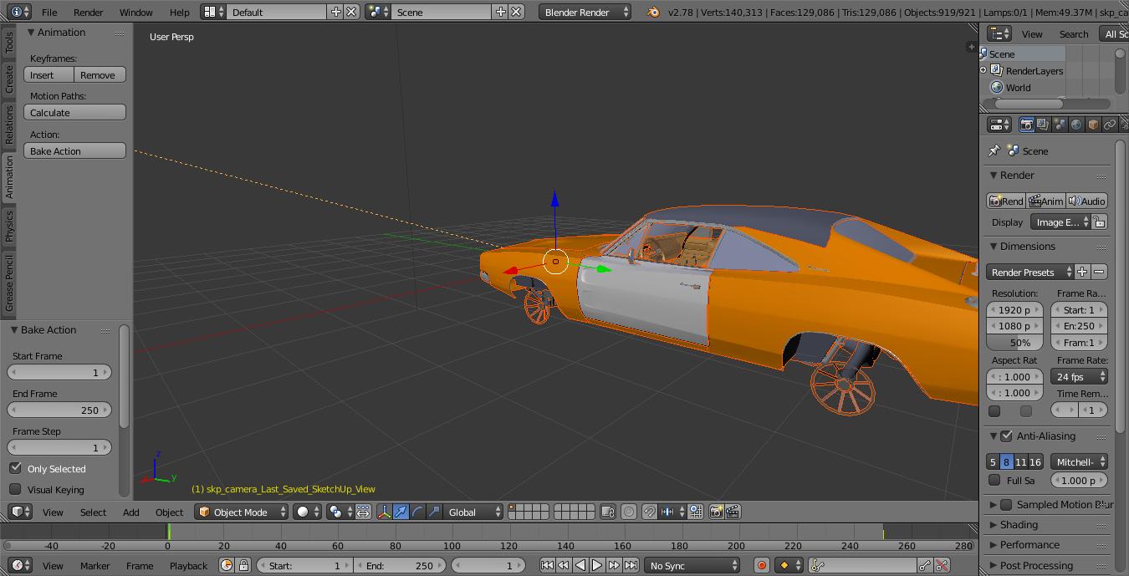
Task: Click the delete keyframe icon in timeline
Action: 942,566
